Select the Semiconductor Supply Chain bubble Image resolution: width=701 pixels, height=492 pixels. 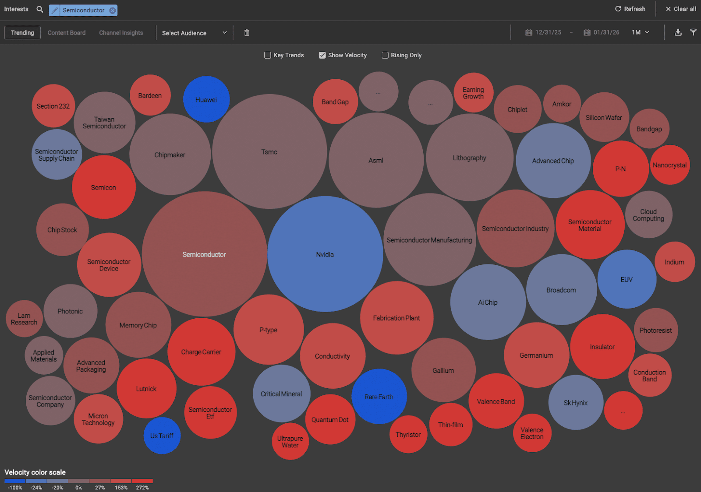click(57, 155)
